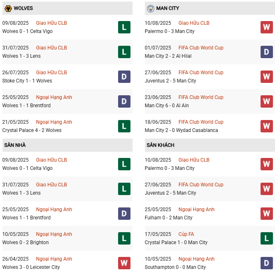275x273 pixels.
Task: Click the D badge for Stoke City vs Wolves
Action: tap(124, 77)
